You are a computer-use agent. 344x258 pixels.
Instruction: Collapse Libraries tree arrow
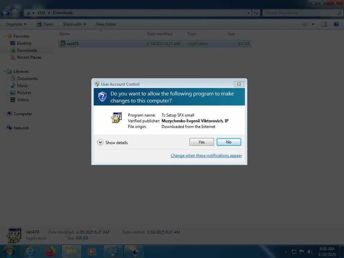4,72
